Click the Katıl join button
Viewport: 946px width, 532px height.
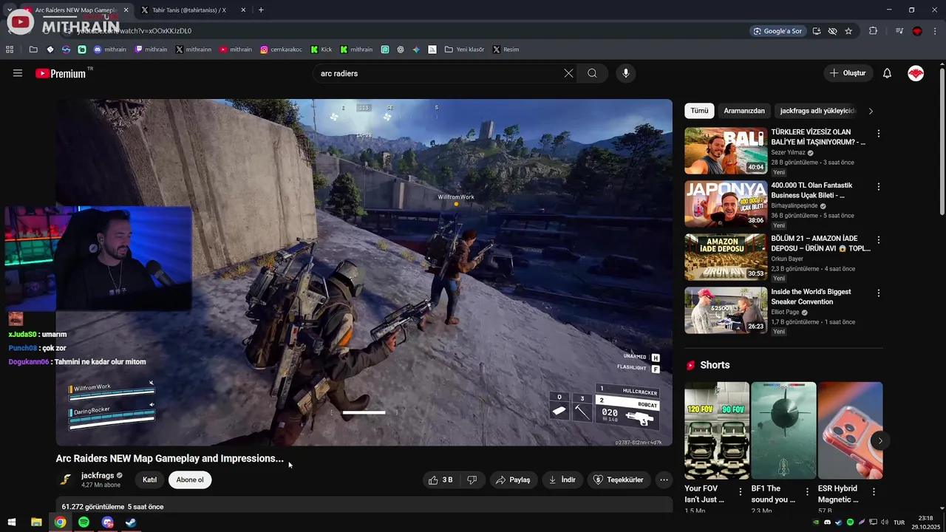(x=149, y=480)
